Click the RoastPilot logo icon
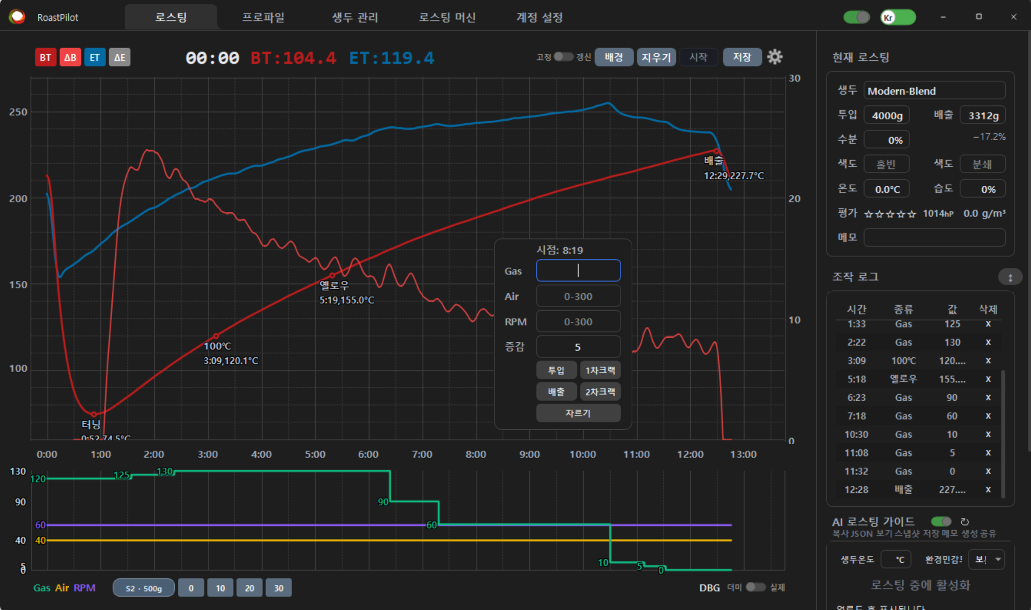 [17, 17]
